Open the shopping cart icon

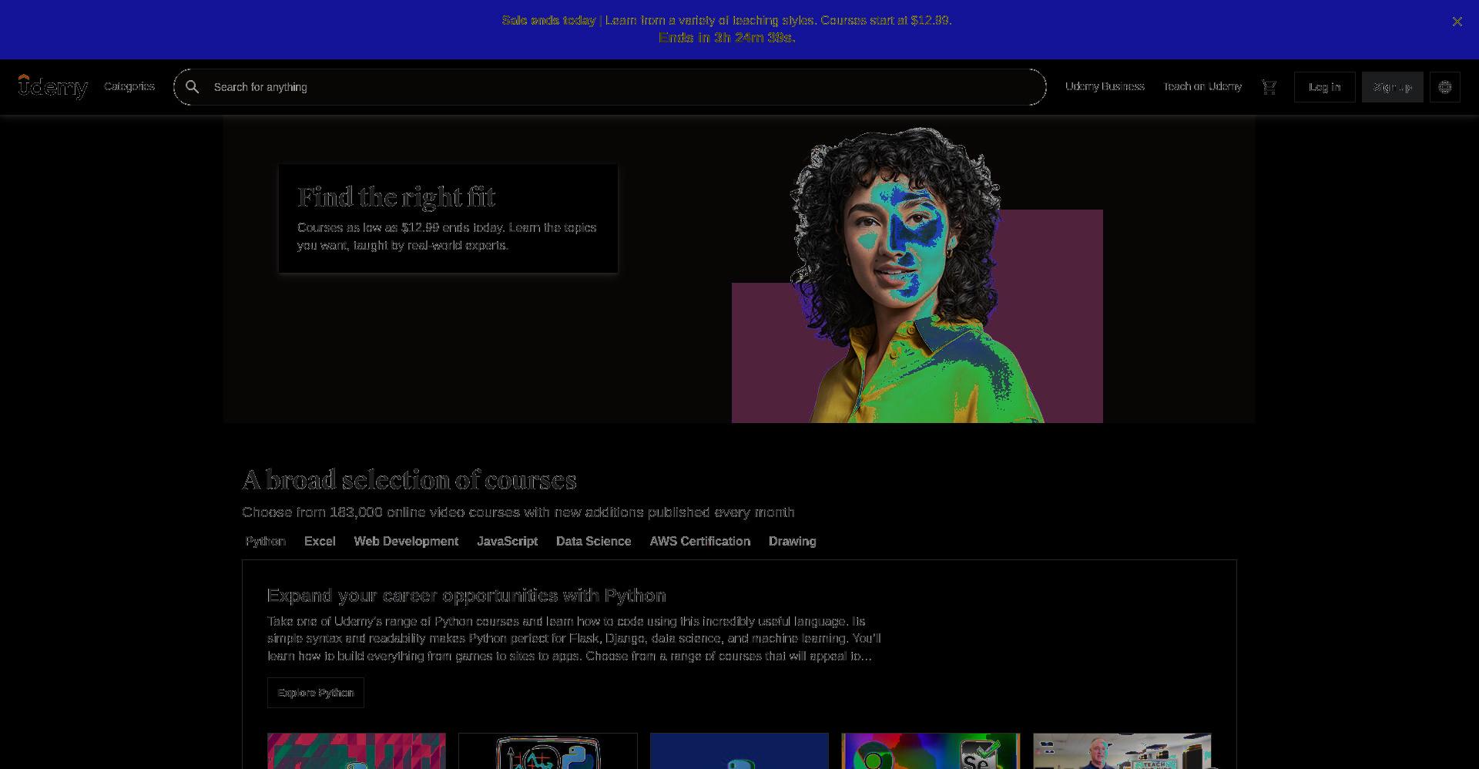[x=1269, y=87]
